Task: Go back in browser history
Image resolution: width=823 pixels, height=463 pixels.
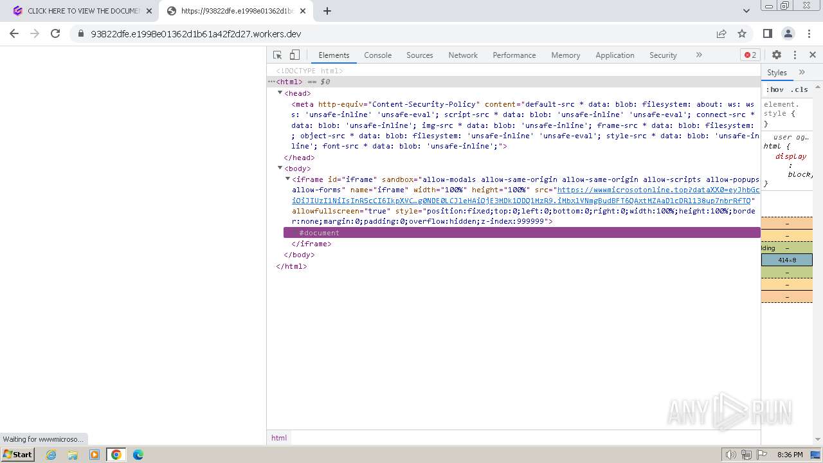Action: (x=14, y=33)
